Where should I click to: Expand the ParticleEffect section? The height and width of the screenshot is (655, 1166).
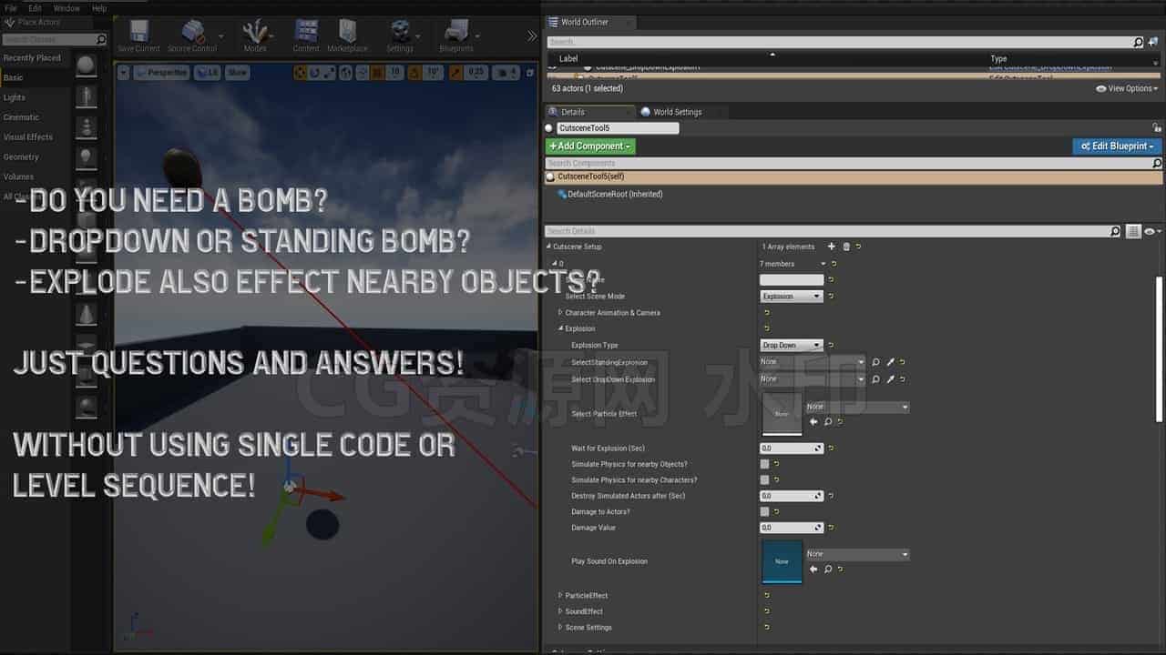561,596
